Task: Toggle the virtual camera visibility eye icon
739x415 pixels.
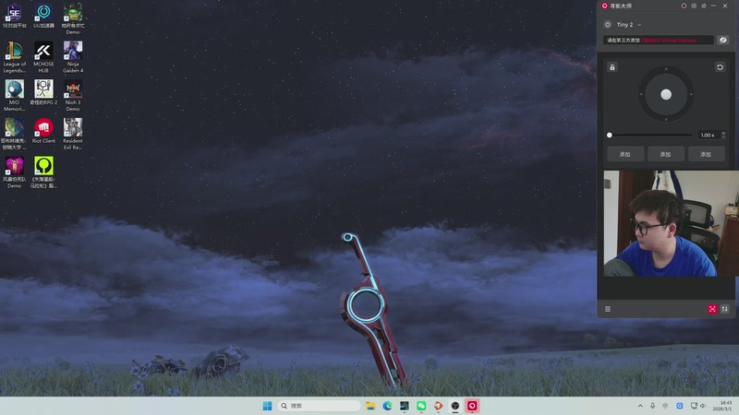Action: (723, 40)
